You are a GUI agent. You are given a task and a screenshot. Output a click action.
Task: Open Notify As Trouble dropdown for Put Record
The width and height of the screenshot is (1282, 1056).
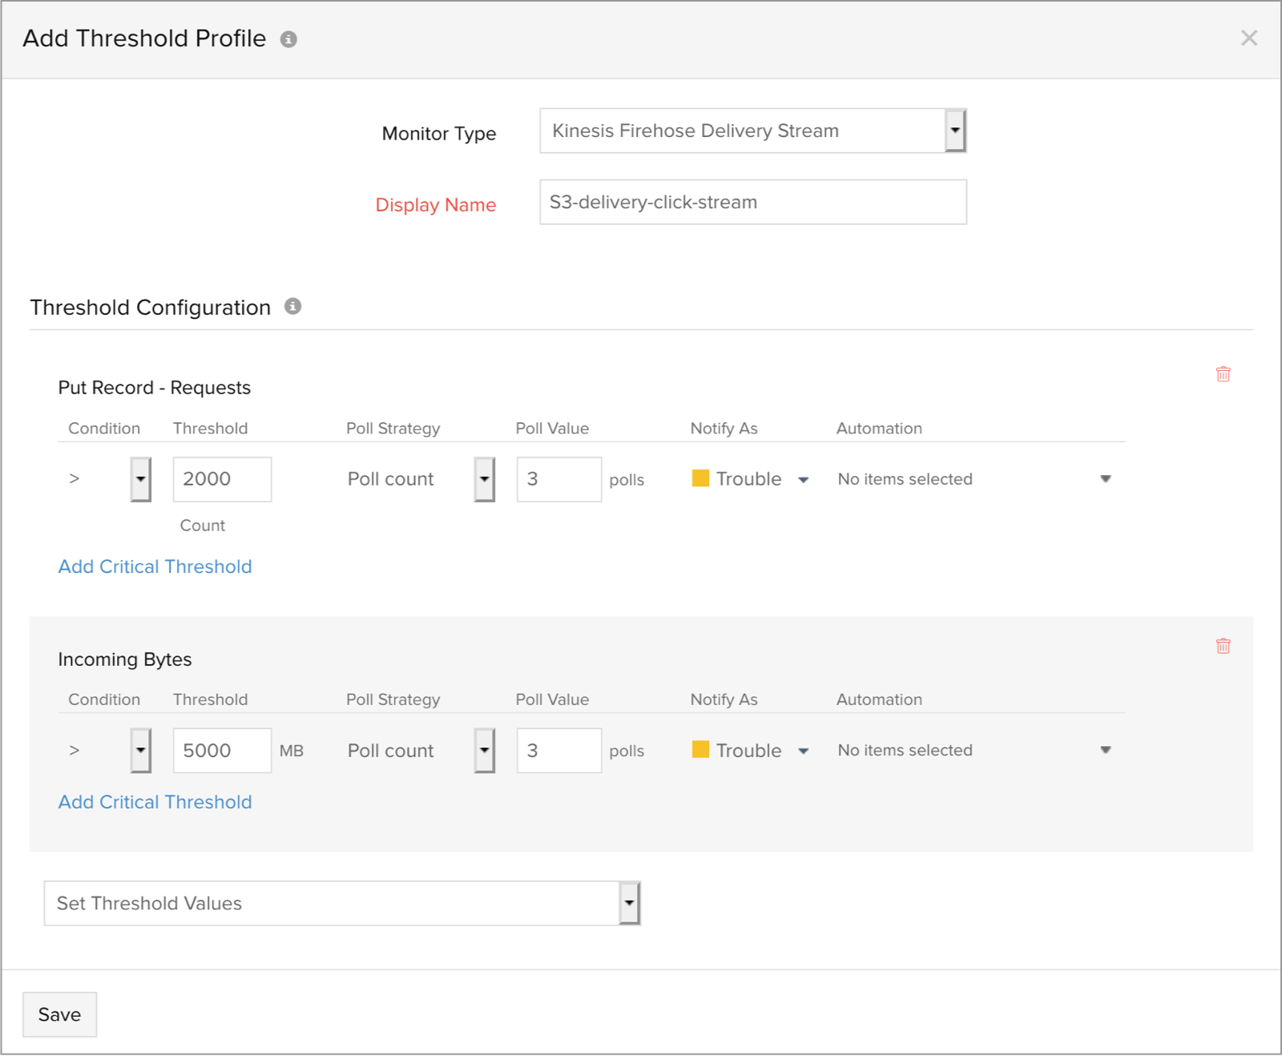(803, 480)
